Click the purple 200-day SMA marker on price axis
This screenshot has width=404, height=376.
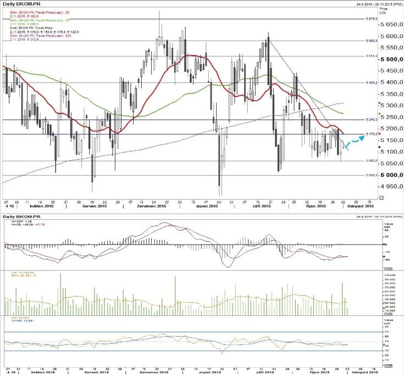click(379, 103)
